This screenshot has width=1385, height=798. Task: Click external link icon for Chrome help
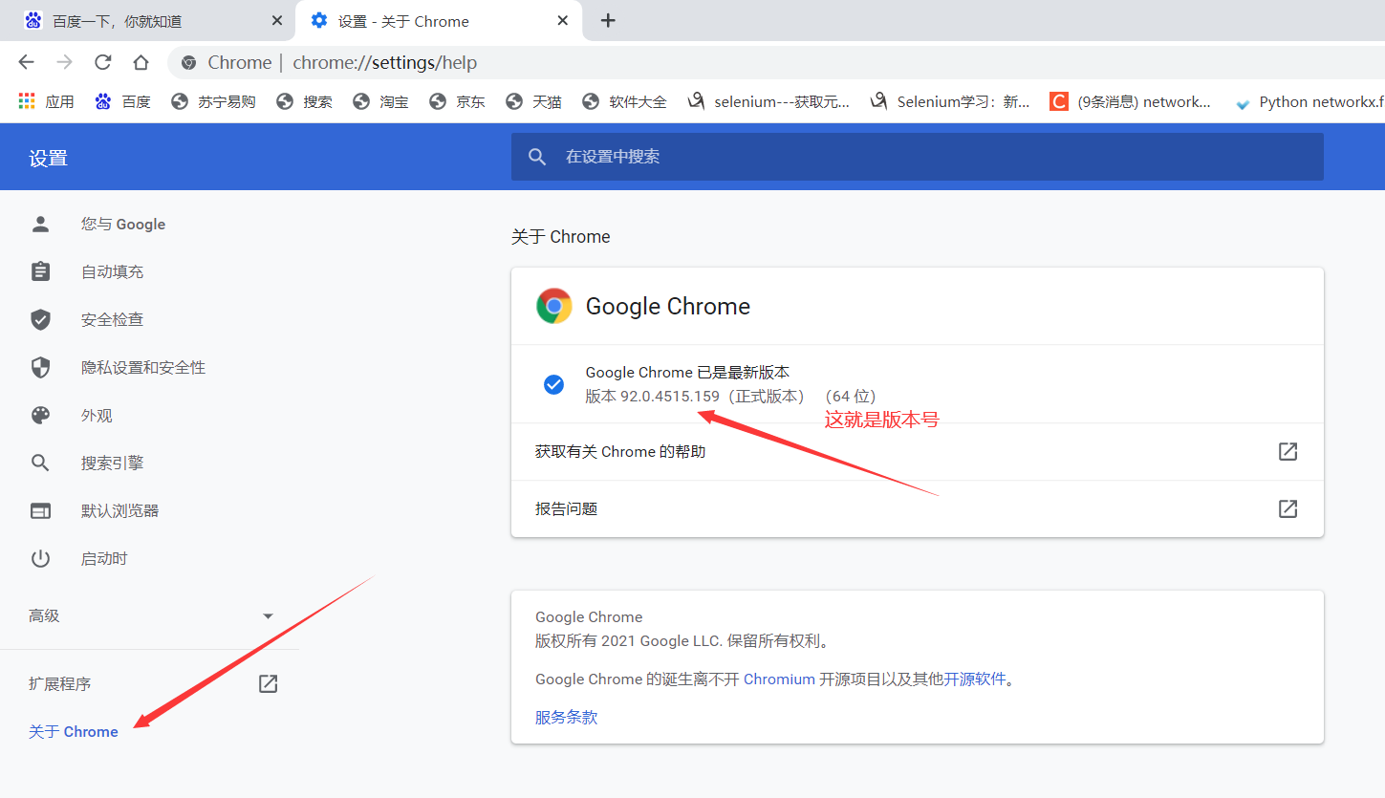[x=1288, y=451]
